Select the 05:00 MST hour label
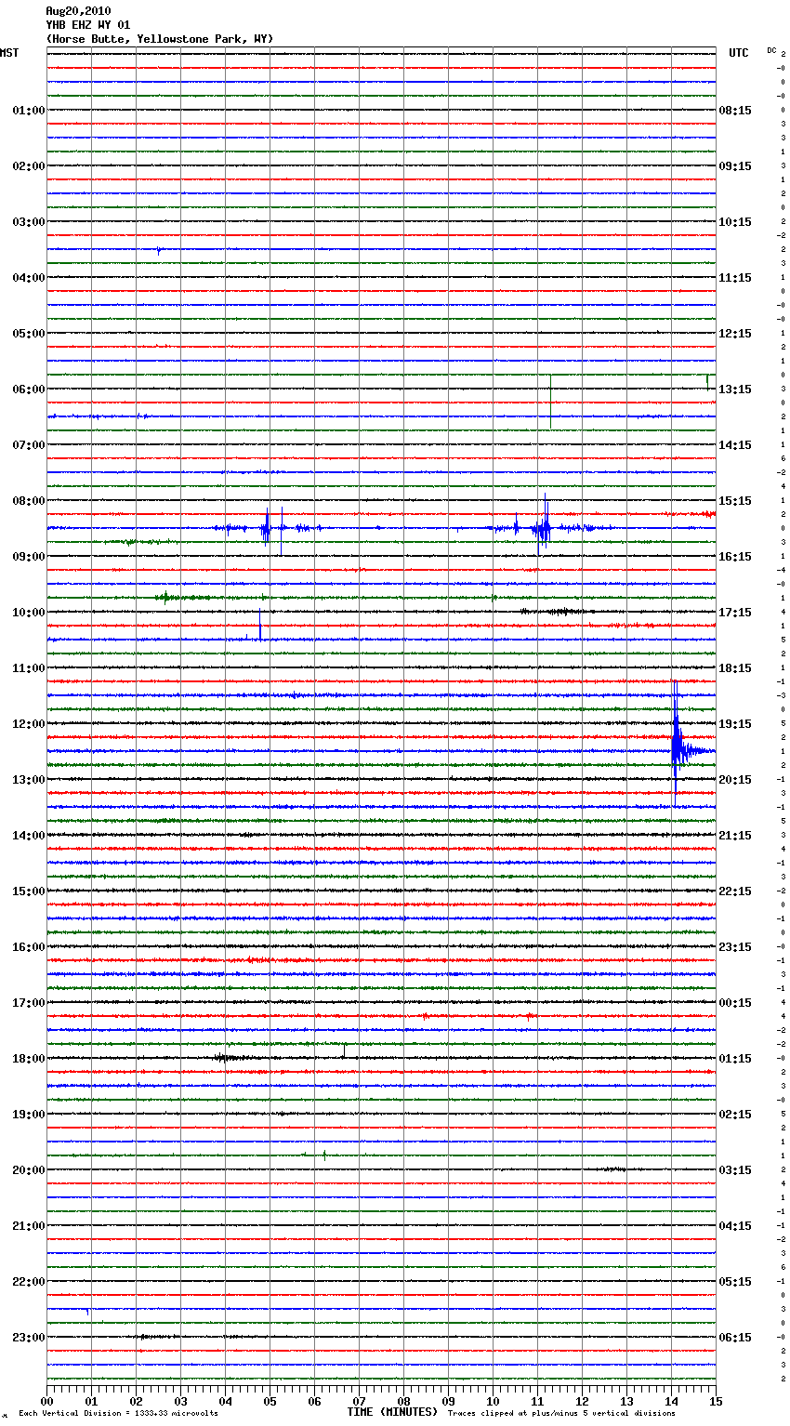Viewport: 790px width, 1426px height. pos(29,334)
